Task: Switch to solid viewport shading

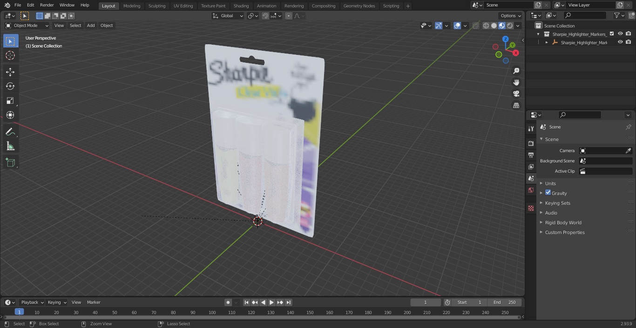Action: 494,26
